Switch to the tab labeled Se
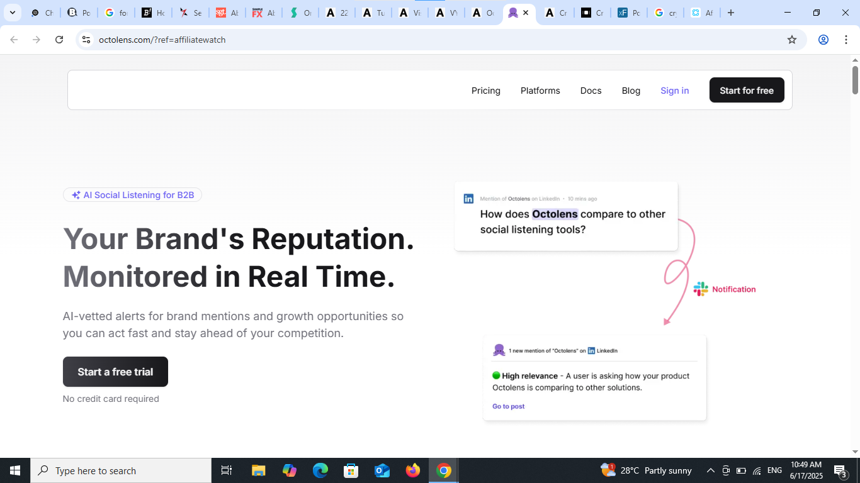The image size is (860, 483). click(190, 13)
